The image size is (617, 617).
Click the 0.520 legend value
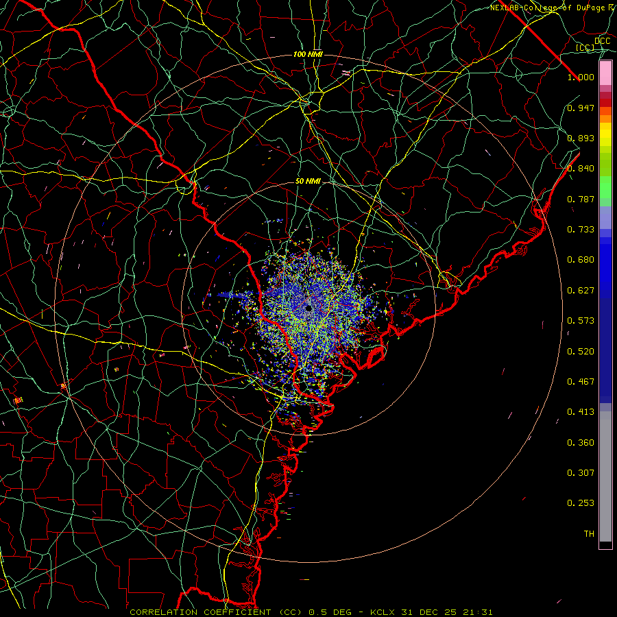[x=581, y=352]
